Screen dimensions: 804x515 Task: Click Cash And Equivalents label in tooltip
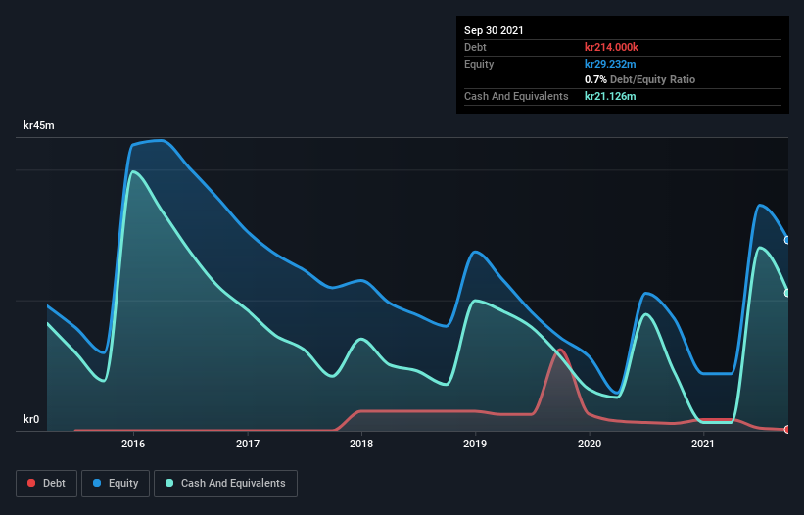pos(516,96)
